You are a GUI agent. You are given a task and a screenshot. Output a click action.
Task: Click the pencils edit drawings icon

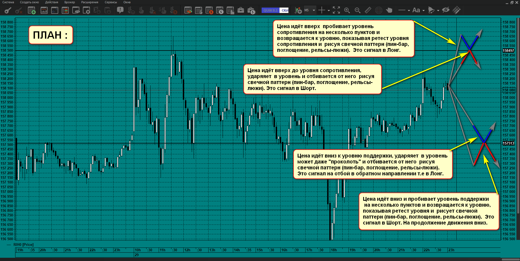(456, 10)
